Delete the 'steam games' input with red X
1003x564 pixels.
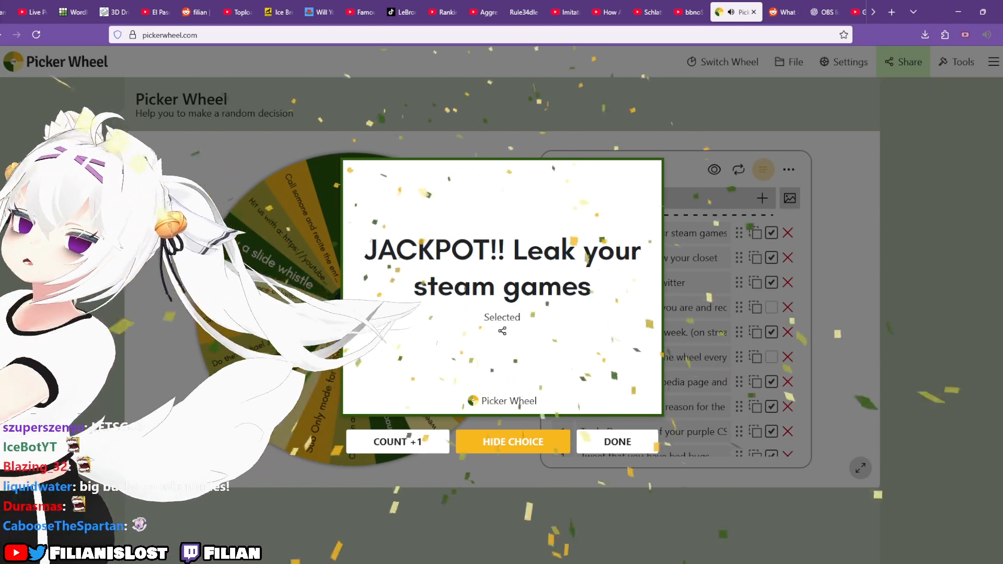coord(788,233)
